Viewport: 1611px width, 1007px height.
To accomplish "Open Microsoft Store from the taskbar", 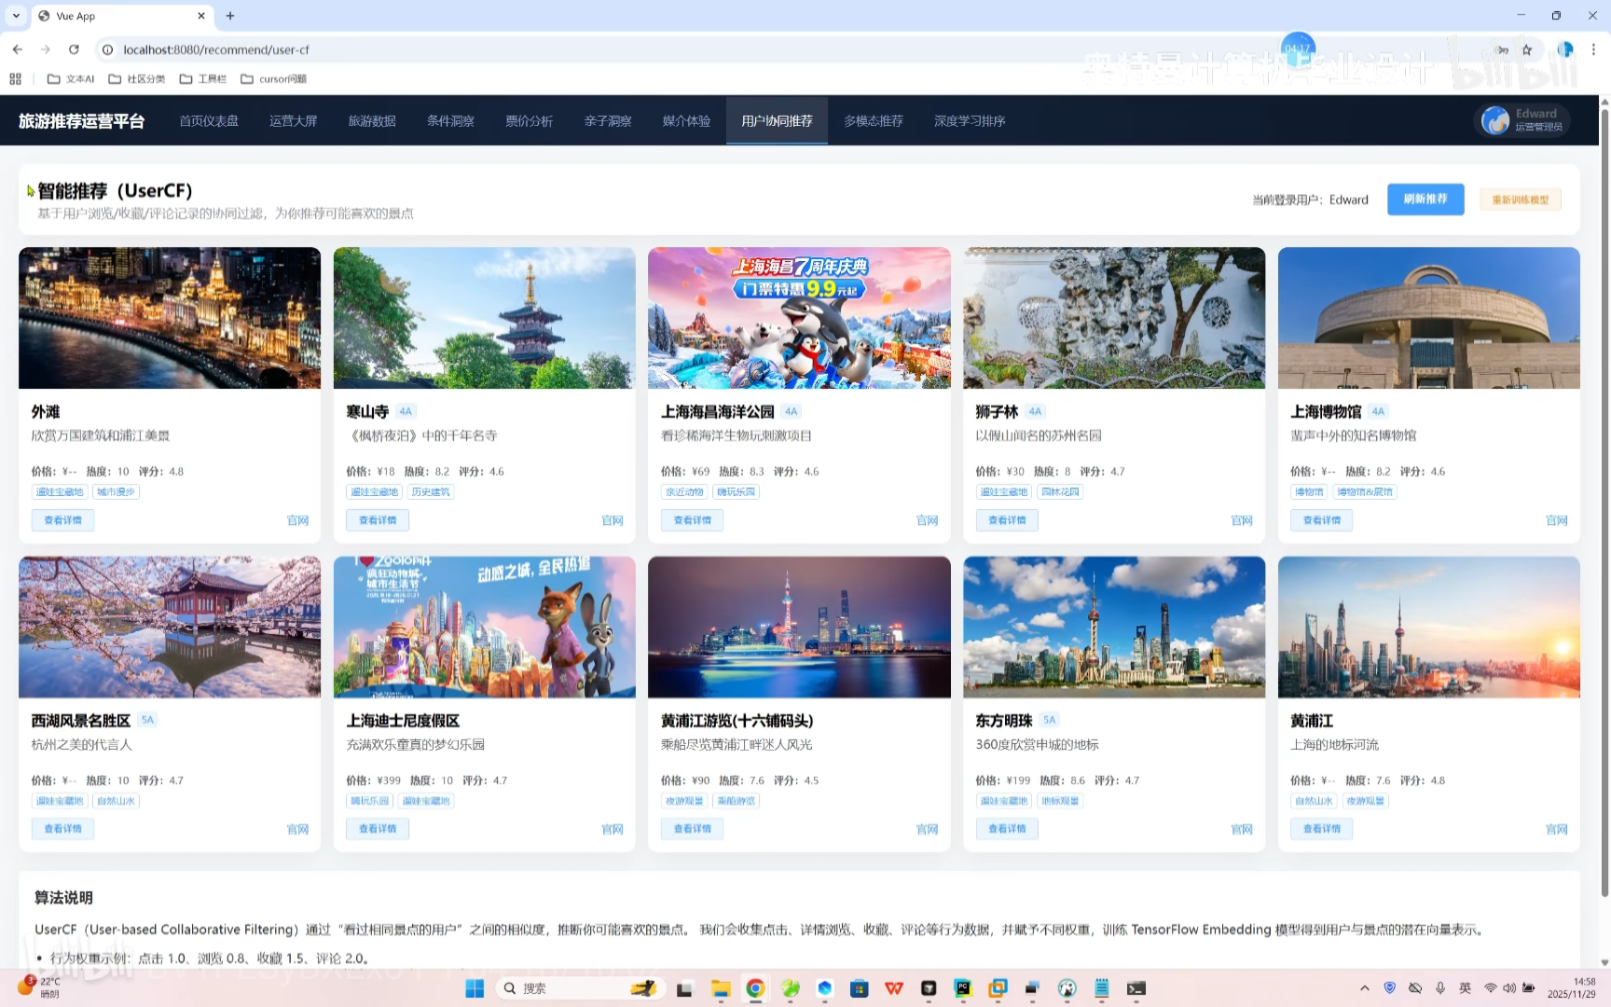I will (x=860, y=988).
